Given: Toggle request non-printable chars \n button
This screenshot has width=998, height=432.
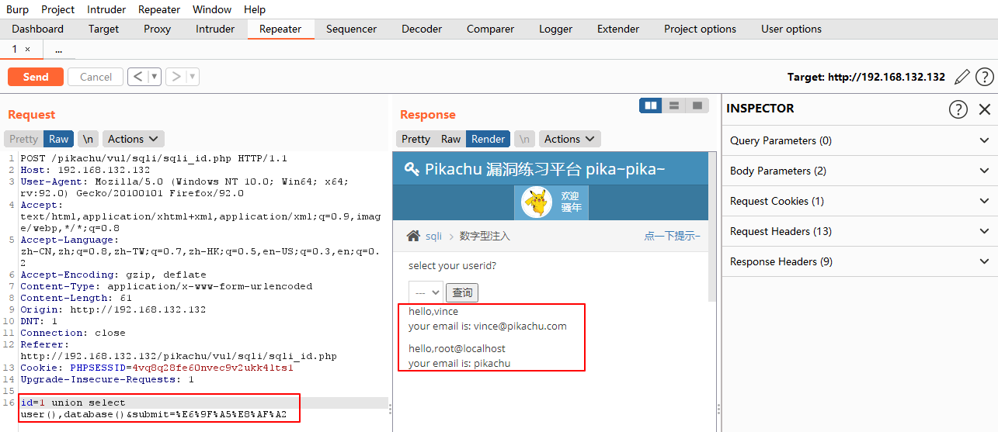Looking at the screenshot, I should [x=89, y=139].
